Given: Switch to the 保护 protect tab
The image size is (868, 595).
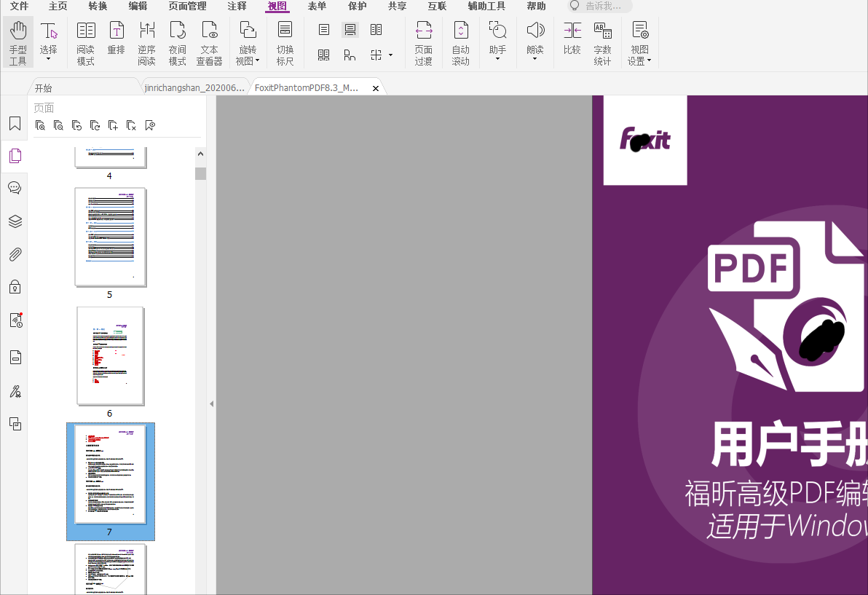Looking at the screenshot, I should (357, 6).
